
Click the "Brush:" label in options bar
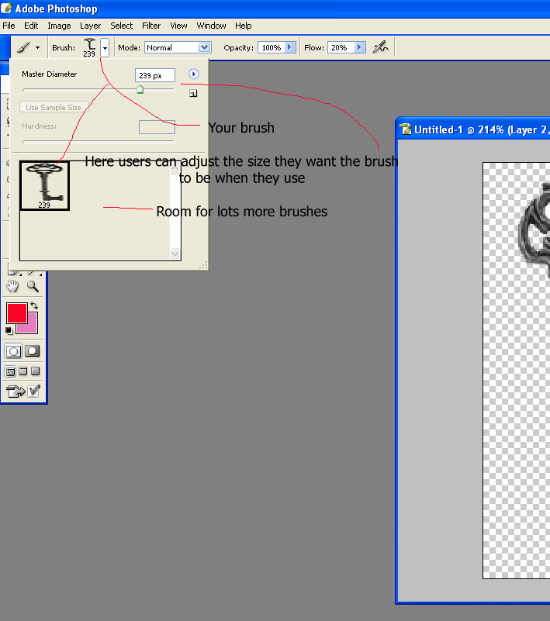[64, 47]
